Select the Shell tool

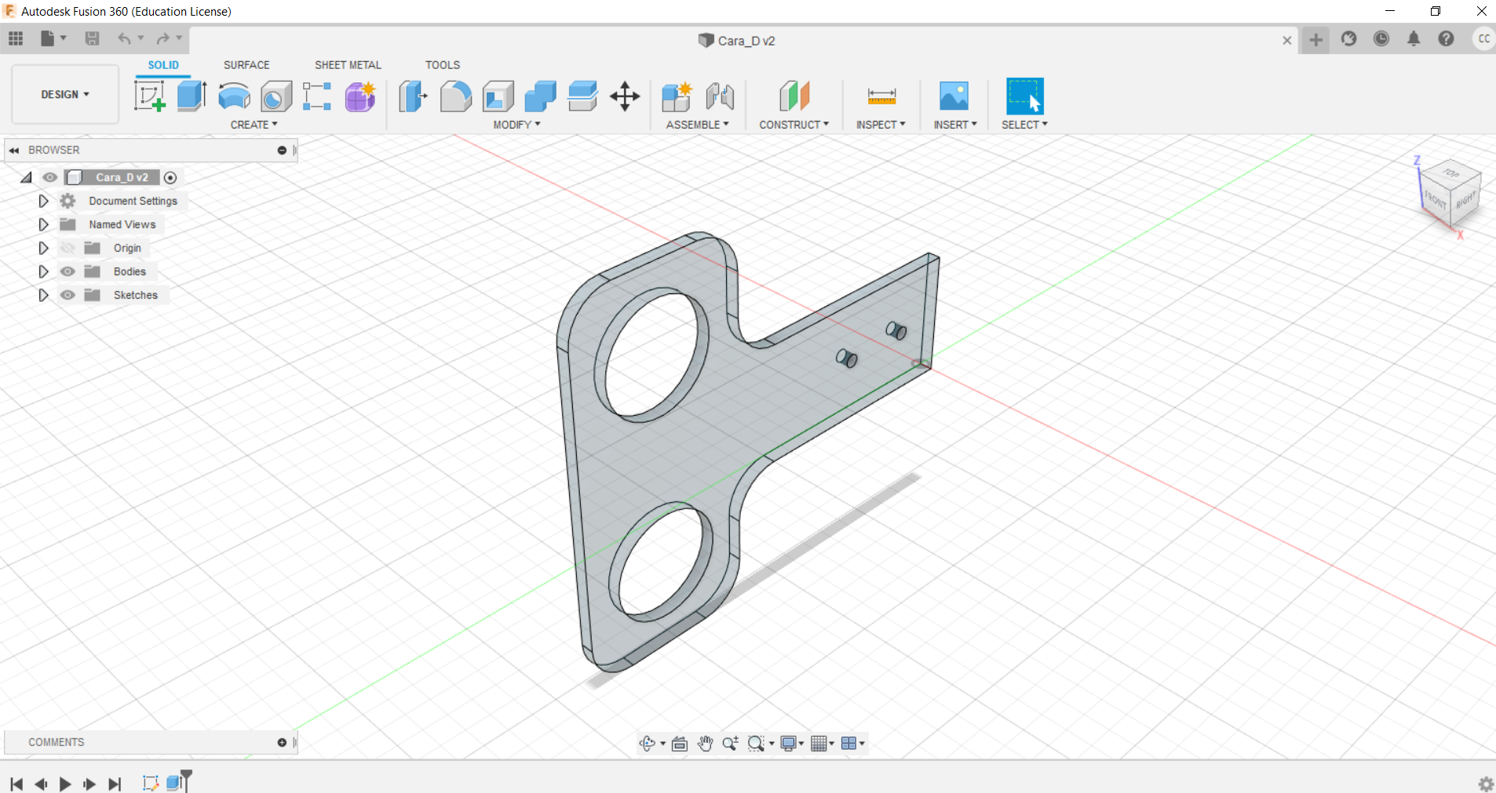(x=498, y=96)
